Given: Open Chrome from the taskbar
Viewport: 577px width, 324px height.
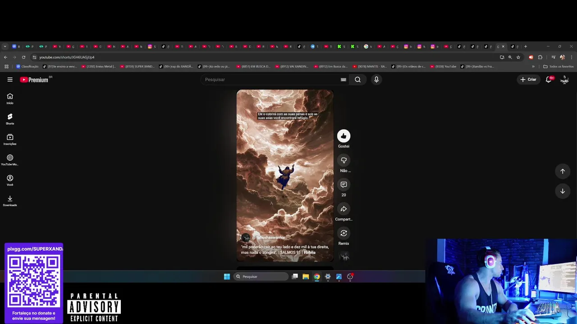Looking at the screenshot, I should 317,277.
